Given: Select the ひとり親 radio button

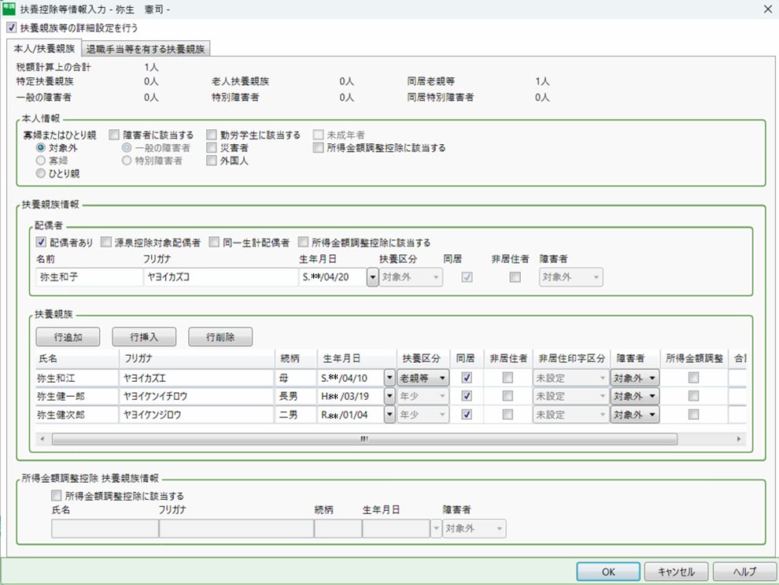Looking at the screenshot, I should (x=40, y=173).
